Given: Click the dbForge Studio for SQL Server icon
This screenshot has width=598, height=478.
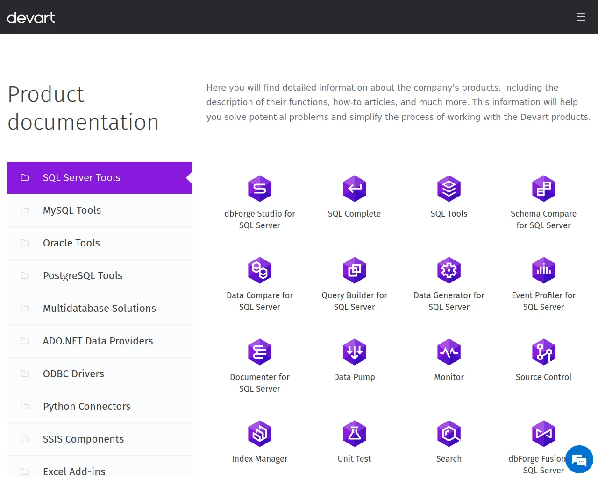Looking at the screenshot, I should click(x=260, y=189).
